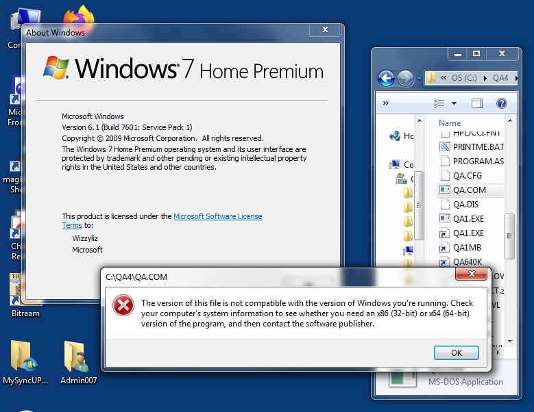Click Homegroup icon in navigation pane
534x412 pixels.
pyautogui.click(x=395, y=136)
